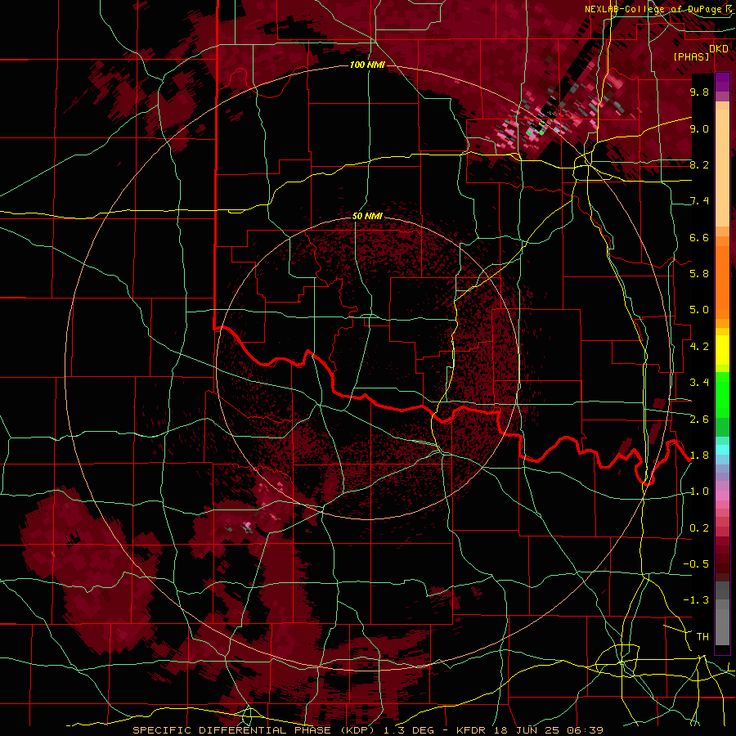
Task: Select the 5.0 value on the color scale
Action: point(699,310)
